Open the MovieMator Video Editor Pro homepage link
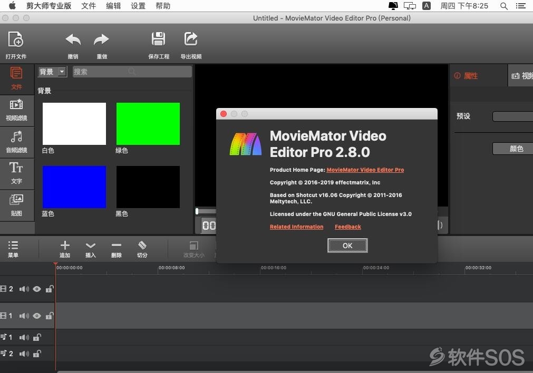 (365, 170)
